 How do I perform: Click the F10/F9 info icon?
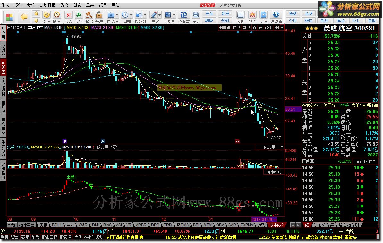tap(139, 15)
